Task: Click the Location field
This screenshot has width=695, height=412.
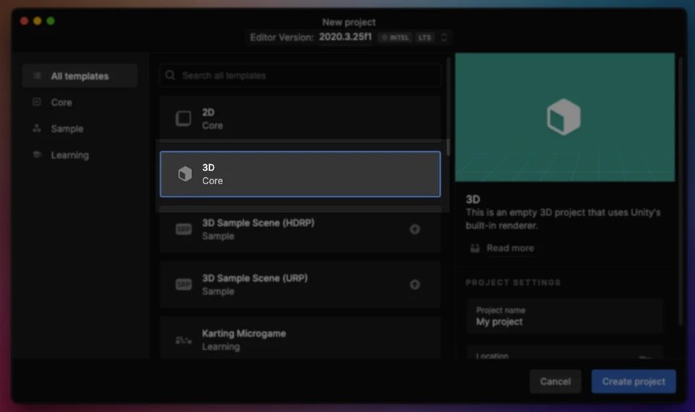Action: pyautogui.click(x=565, y=352)
